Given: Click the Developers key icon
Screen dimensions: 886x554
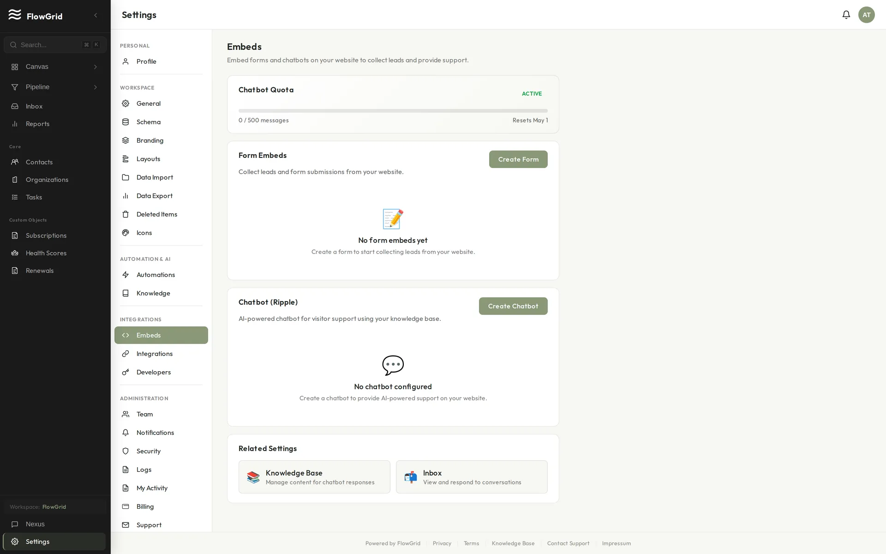Looking at the screenshot, I should (126, 372).
